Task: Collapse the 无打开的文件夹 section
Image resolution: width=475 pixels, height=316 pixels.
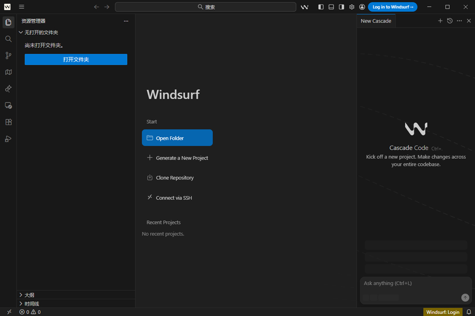Action: [x=76, y=32]
